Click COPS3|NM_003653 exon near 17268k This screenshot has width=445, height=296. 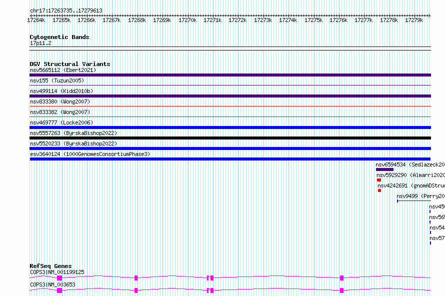coord(136,290)
